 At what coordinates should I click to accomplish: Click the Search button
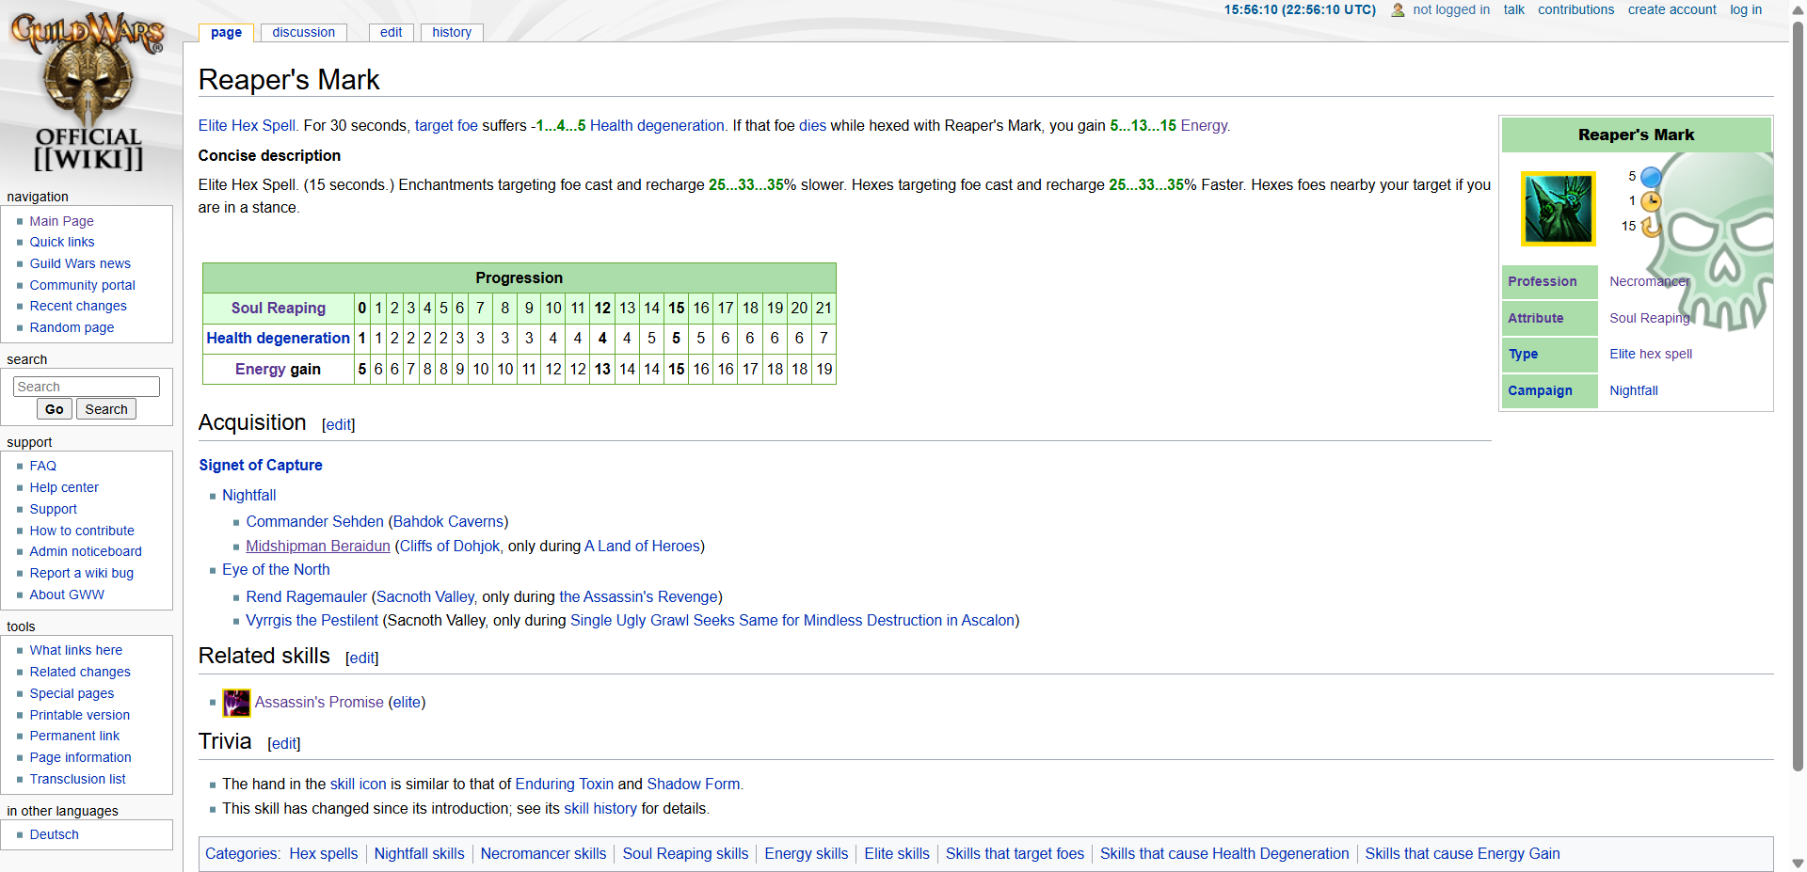[106, 409]
